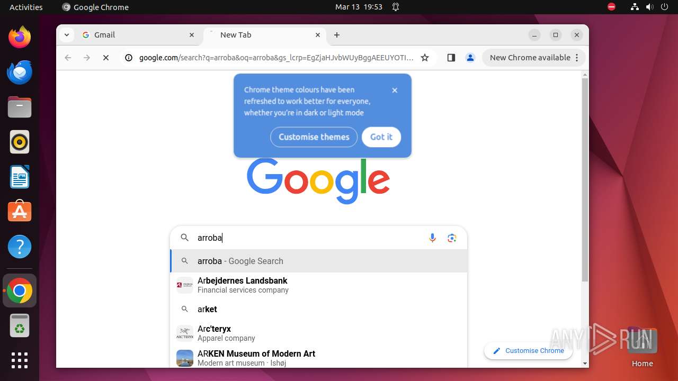The height and width of the screenshot is (381, 678).
Task: Search by image with Google Lens
Action: pos(452,238)
